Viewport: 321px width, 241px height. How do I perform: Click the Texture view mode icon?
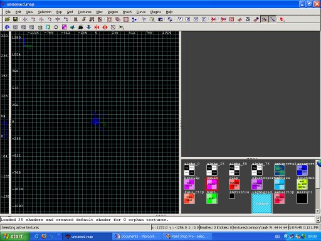click(x=152, y=19)
